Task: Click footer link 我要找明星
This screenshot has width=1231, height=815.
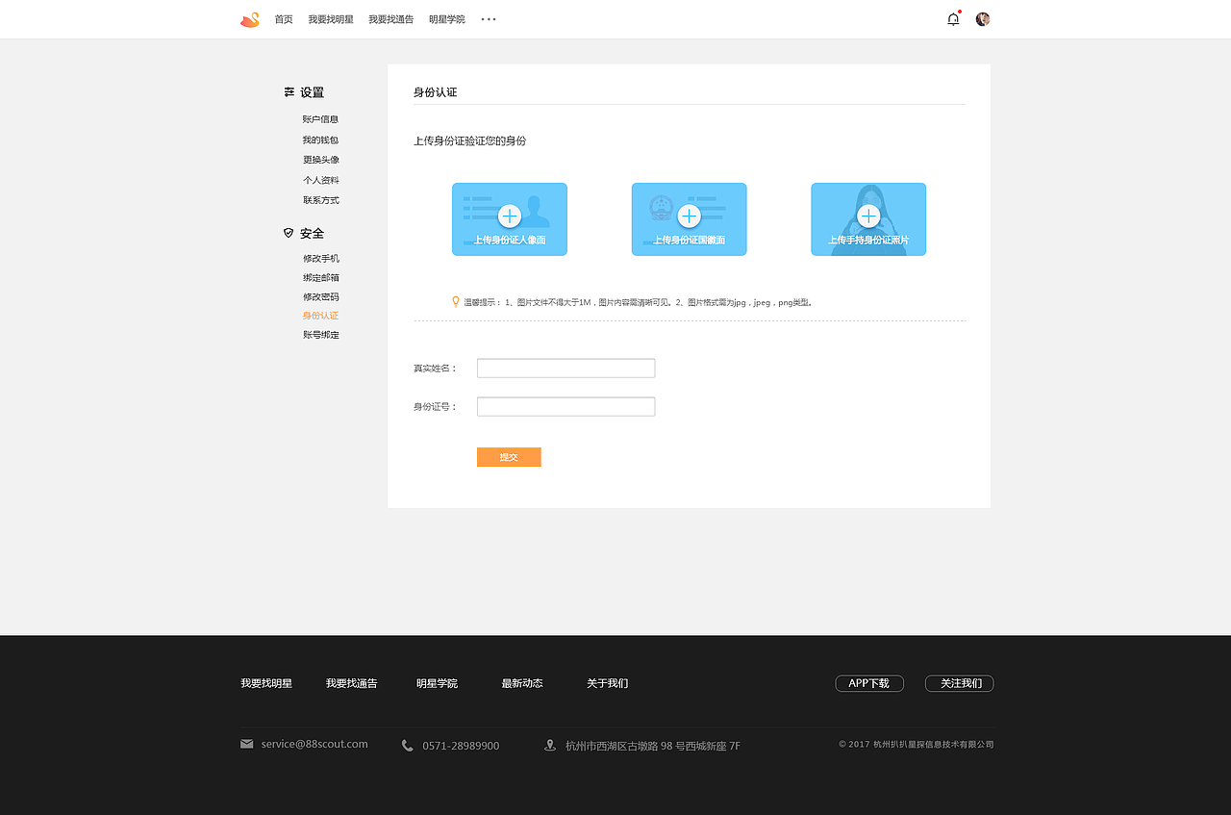Action: (x=266, y=683)
